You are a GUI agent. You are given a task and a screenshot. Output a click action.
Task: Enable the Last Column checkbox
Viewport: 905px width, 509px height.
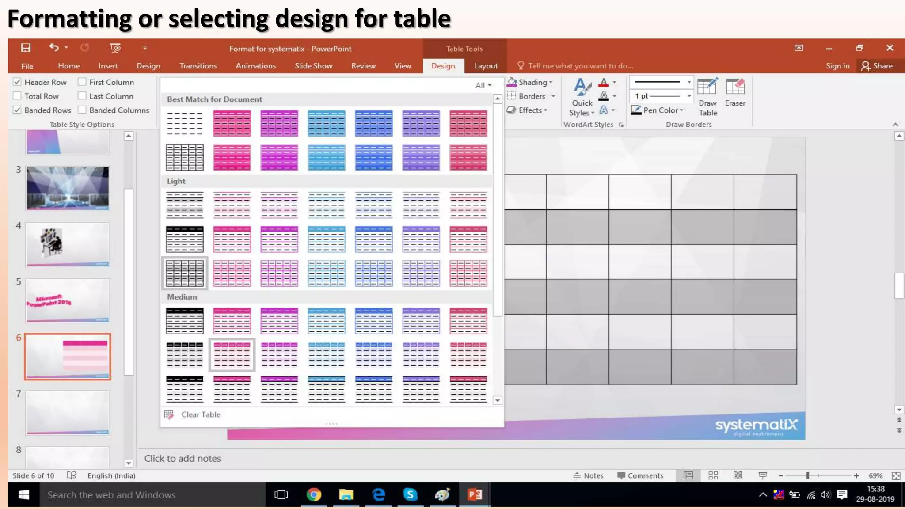pyautogui.click(x=82, y=96)
